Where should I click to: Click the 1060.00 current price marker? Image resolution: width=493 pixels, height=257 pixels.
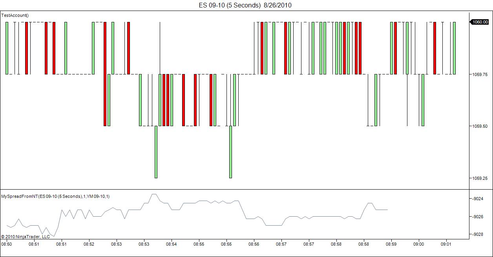[480, 22]
